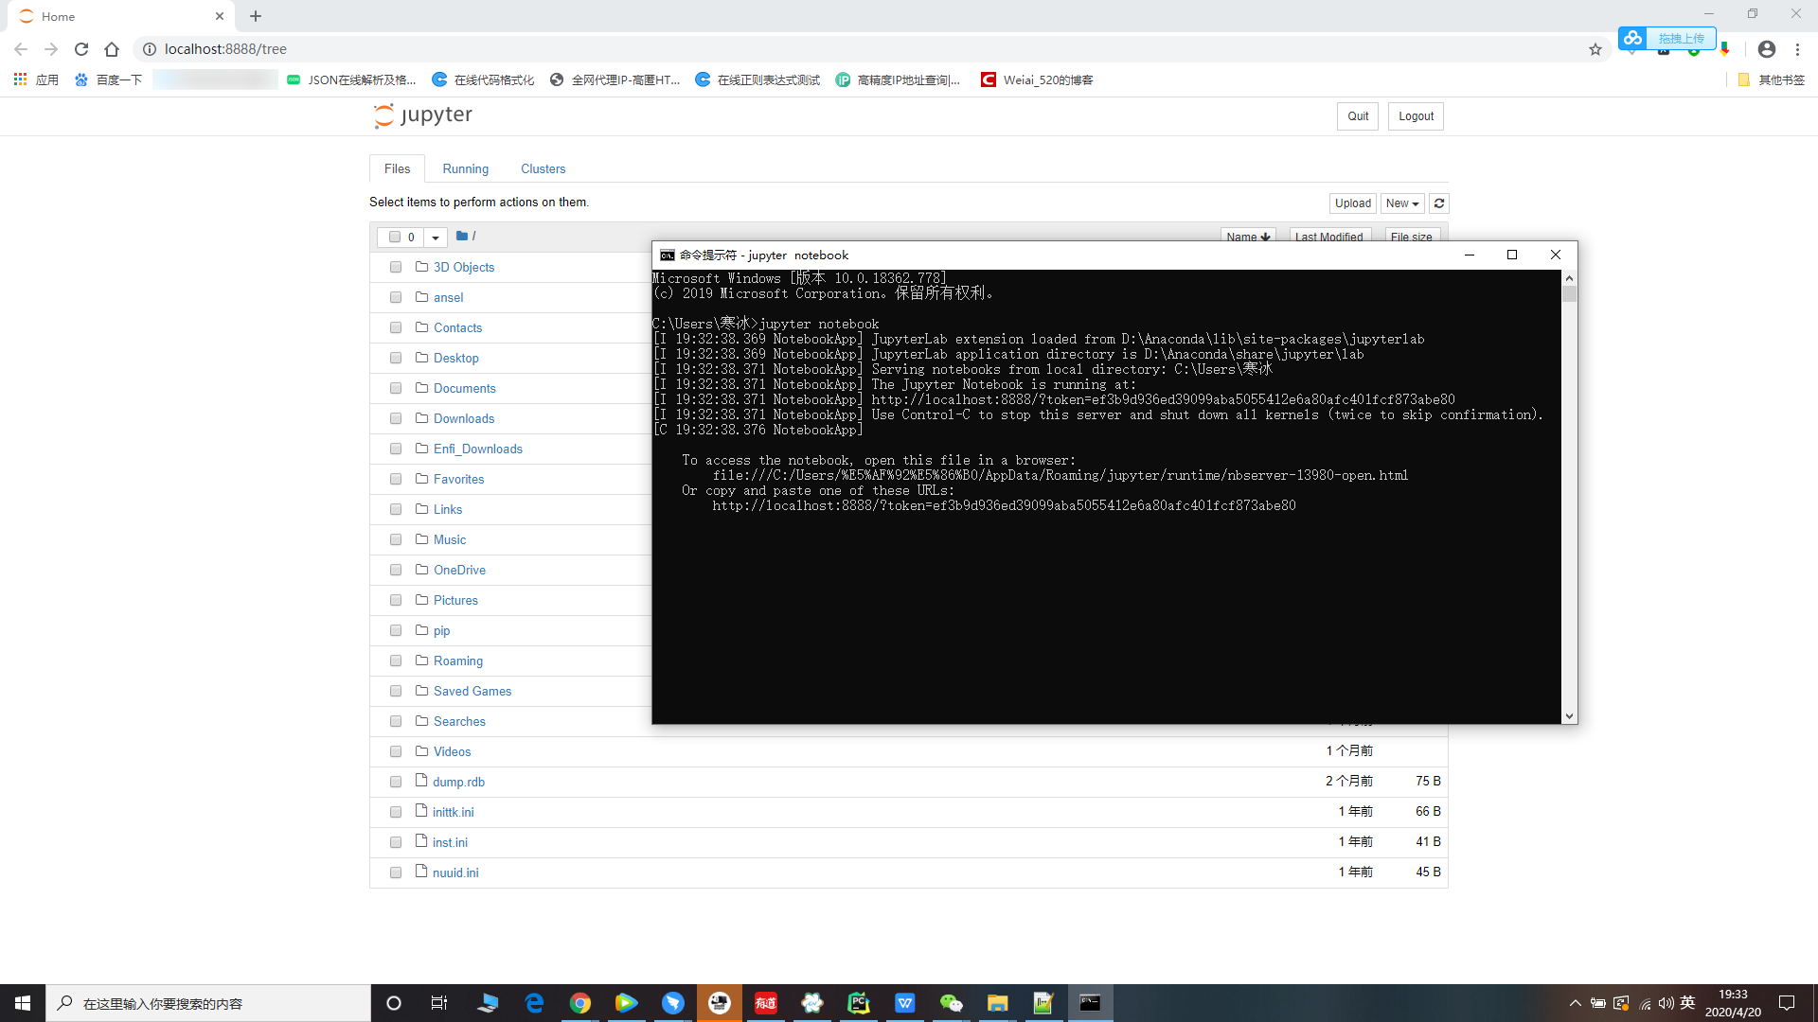
Task: Refresh the notebook list with circular arrows icon
Action: click(x=1438, y=203)
